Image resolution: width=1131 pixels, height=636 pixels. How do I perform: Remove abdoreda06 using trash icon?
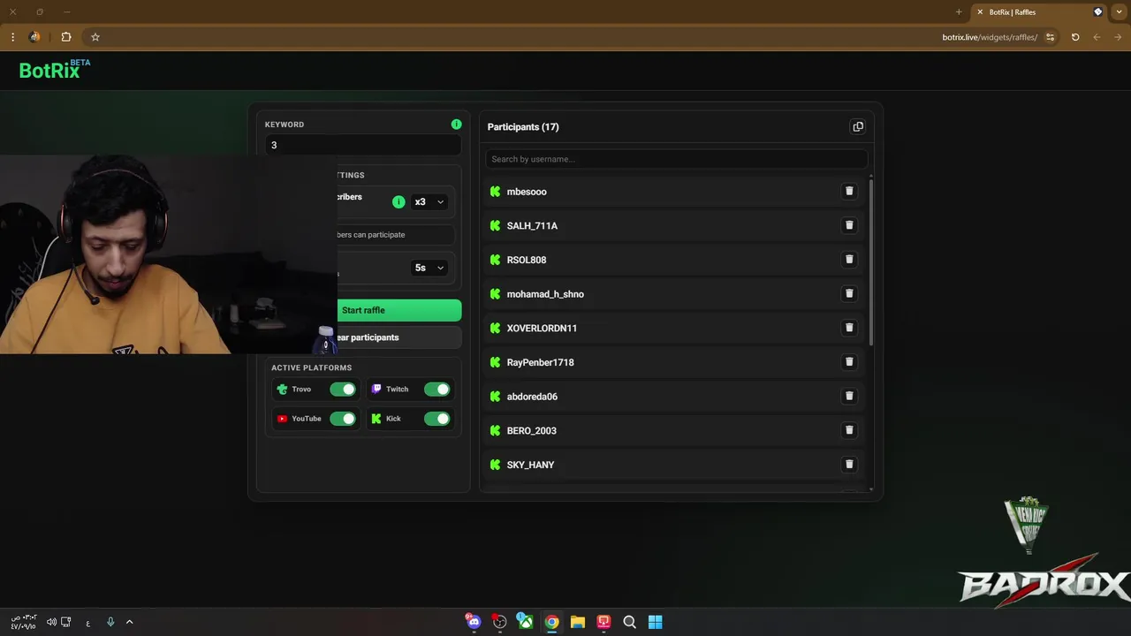[849, 396]
